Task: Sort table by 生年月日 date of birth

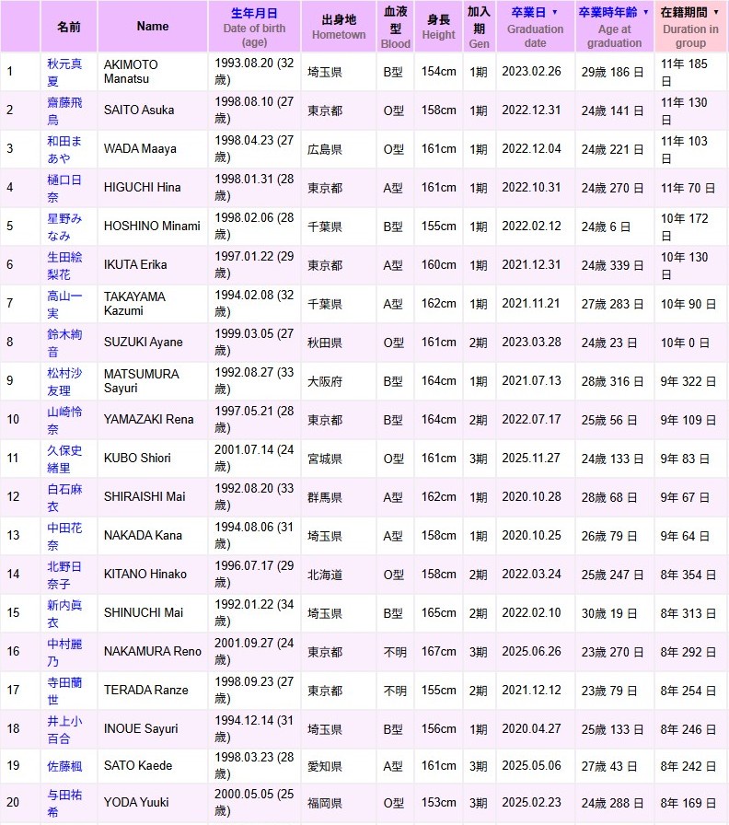Action: pyautogui.click(x=254, y=13)
